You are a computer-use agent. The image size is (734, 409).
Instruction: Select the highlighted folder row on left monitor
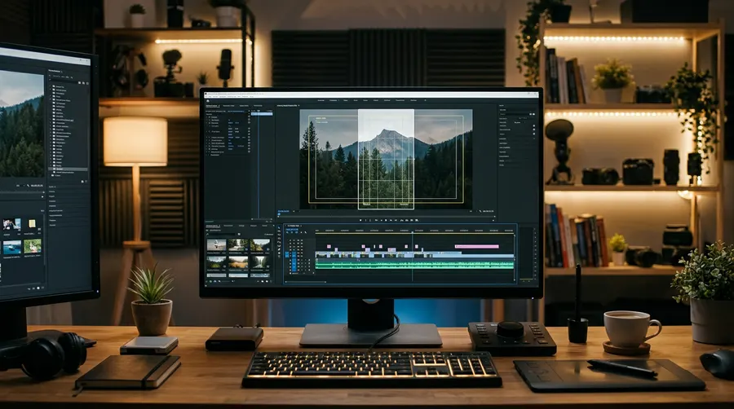(69, 169)
